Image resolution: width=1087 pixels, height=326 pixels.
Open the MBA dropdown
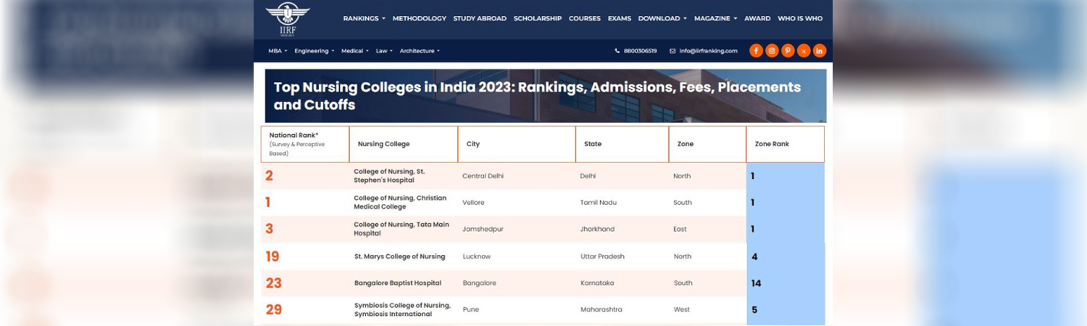tap(278, 51)
